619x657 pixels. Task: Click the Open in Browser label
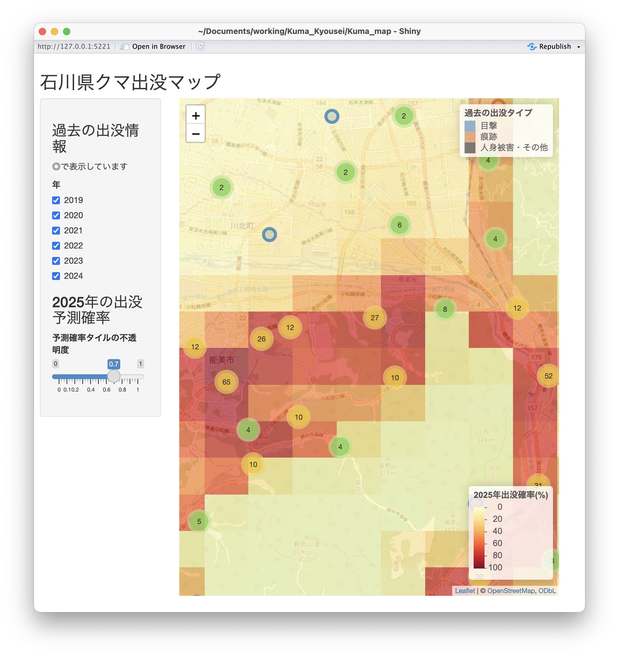[159, 46]
